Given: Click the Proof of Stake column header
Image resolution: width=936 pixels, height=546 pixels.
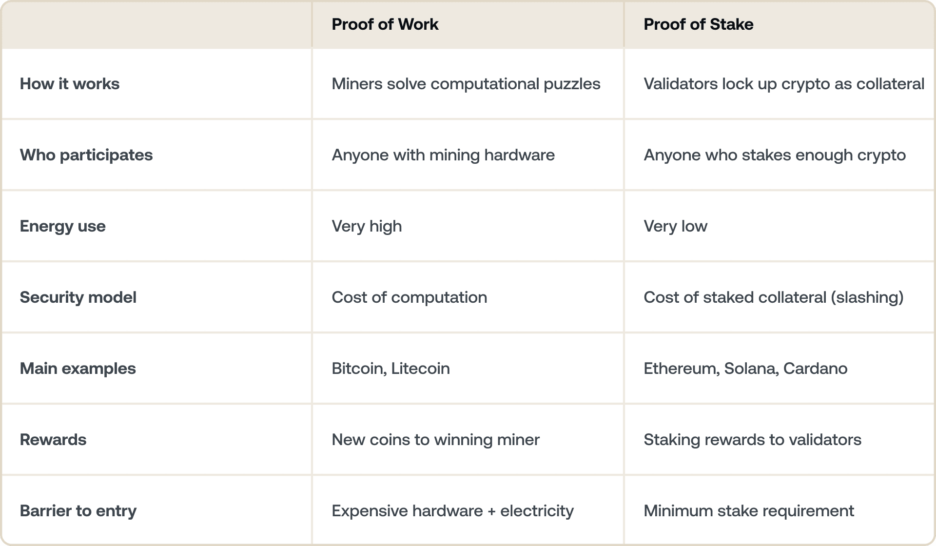Looking at the screenshot, I should coord(698,24).
